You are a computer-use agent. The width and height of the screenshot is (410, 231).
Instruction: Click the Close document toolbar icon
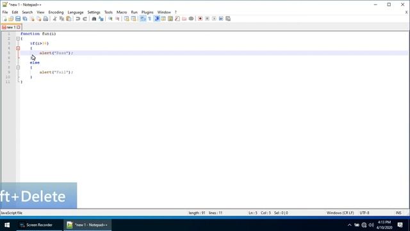pos(32,19)
